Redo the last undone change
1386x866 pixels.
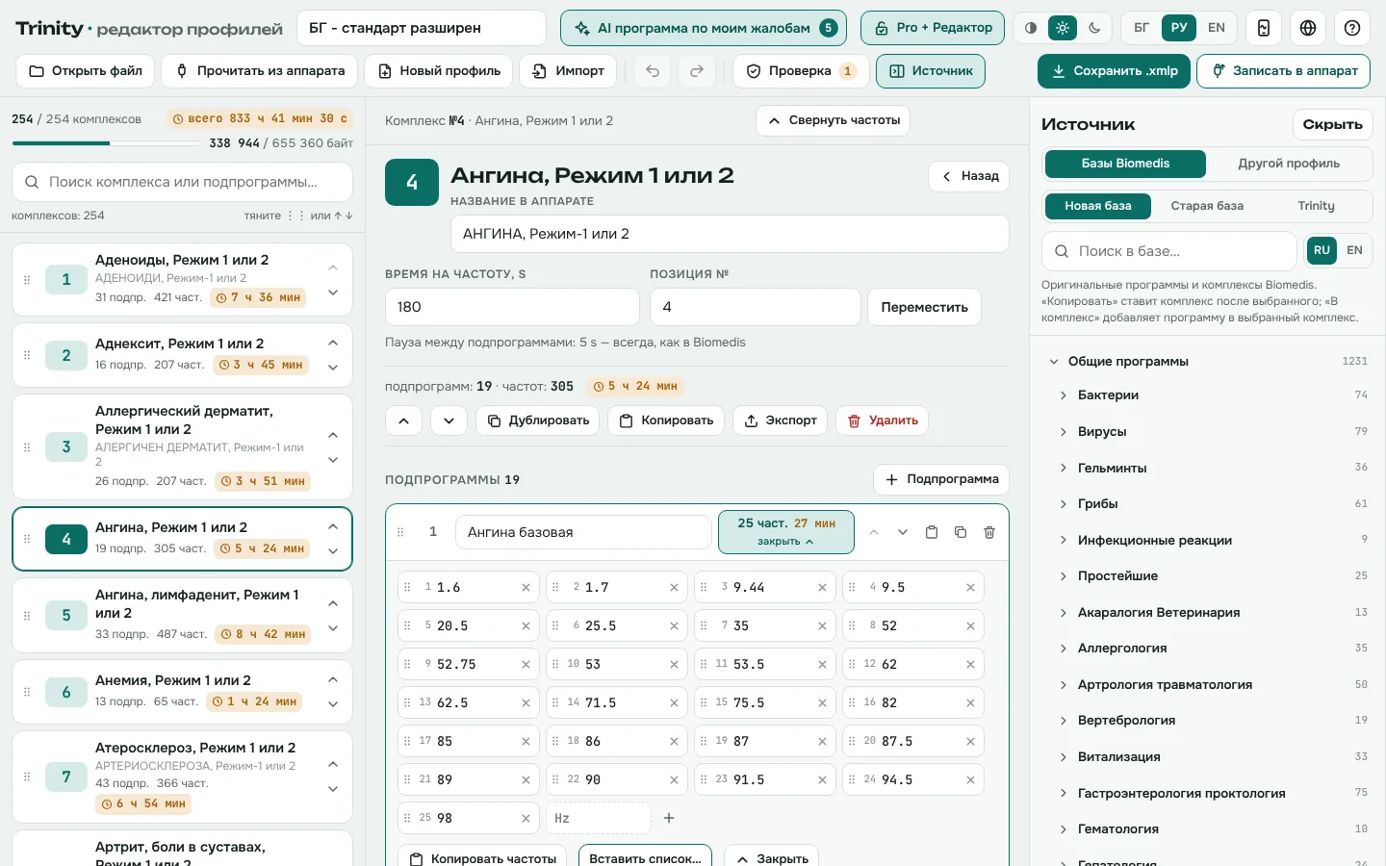(x=697, y=71)
